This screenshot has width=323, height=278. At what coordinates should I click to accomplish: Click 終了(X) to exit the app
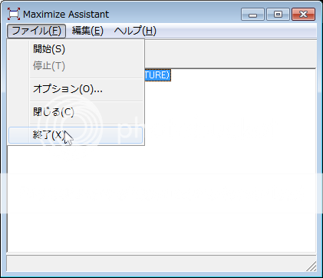click(x=75, y=135)
